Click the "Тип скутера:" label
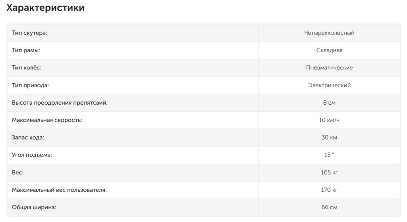Viewport: 407px width, 222px height. point(29,33)
